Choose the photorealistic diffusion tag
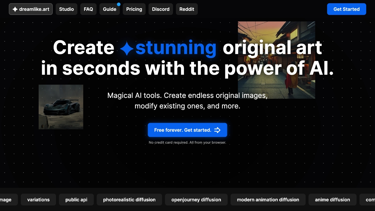The image size is (375, 211). [x=129, y=200]
